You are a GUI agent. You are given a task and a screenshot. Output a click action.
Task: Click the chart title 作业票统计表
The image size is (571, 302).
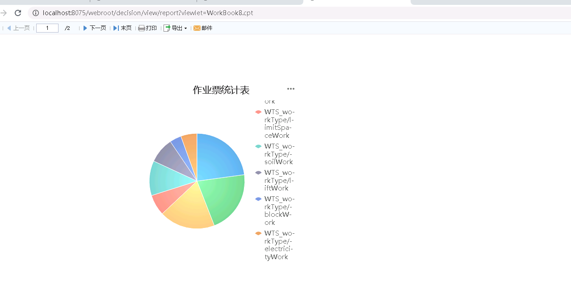[x=221, y=90]
